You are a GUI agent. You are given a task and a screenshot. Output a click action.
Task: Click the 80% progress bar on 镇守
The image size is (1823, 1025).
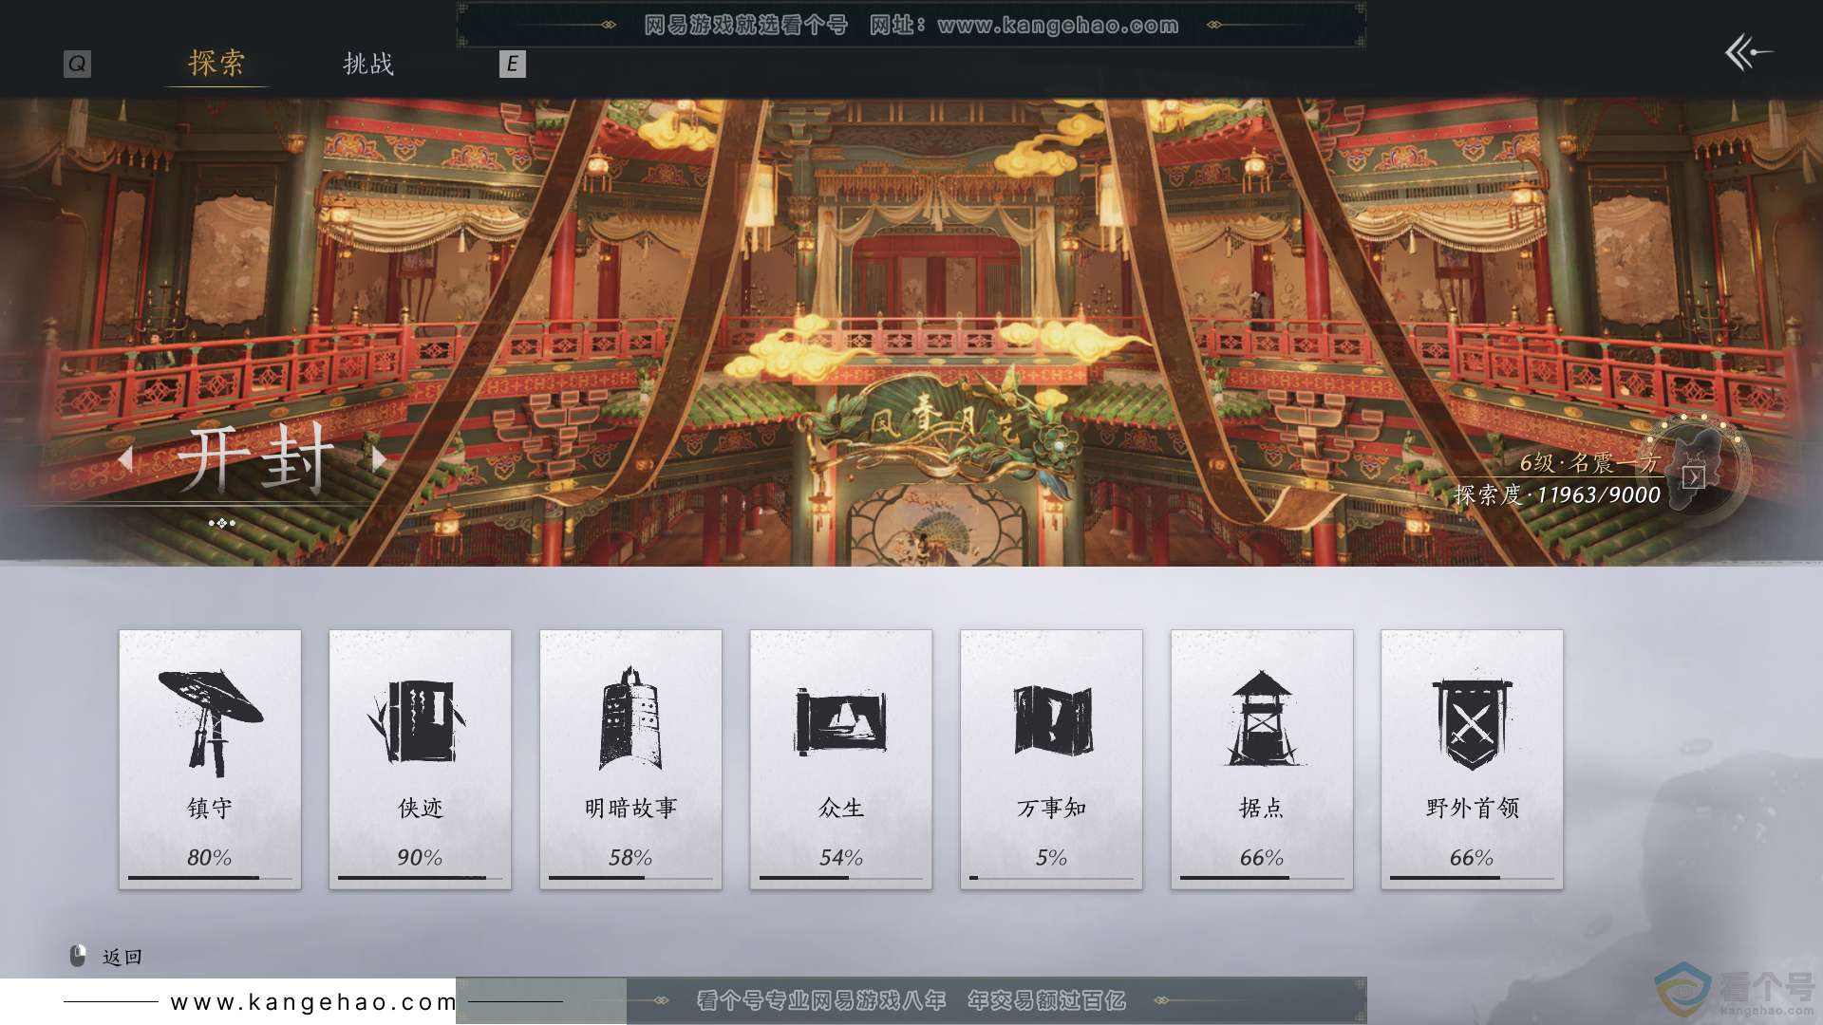click(x=210, y=878)
